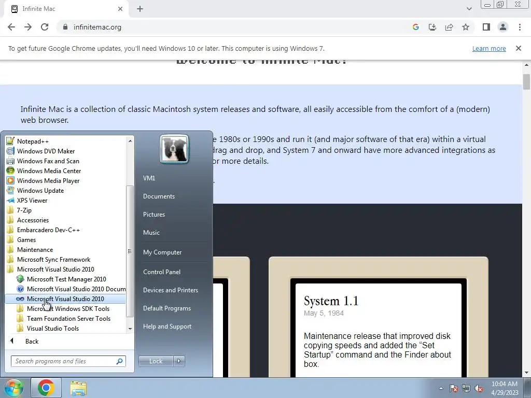Open the shutdown options arrow next to Lock
531x398 pixels.
179,361
